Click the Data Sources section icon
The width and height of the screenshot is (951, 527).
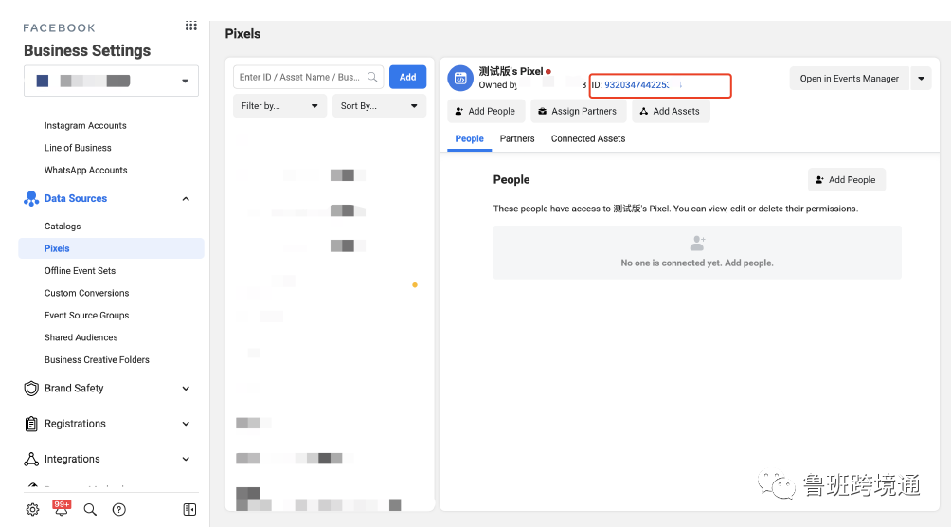point(31,198)
